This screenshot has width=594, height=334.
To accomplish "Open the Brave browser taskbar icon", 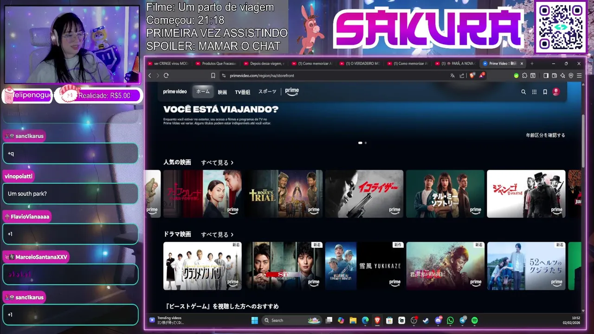I will [x=377, y=320].
